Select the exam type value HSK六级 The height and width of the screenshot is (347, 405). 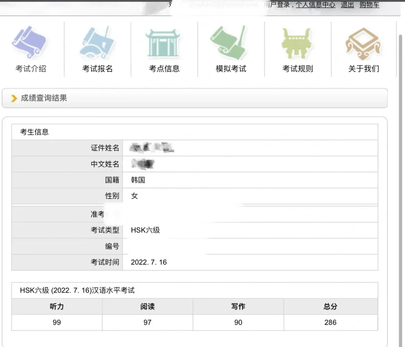coord(146,230)
